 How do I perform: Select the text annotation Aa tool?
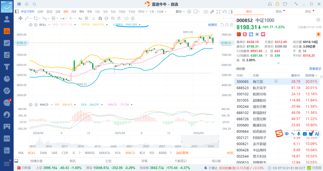[80, 18]
